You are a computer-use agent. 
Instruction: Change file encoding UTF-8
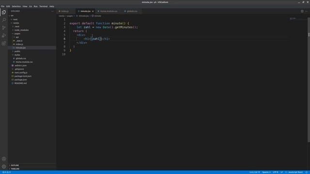(276, 172)
